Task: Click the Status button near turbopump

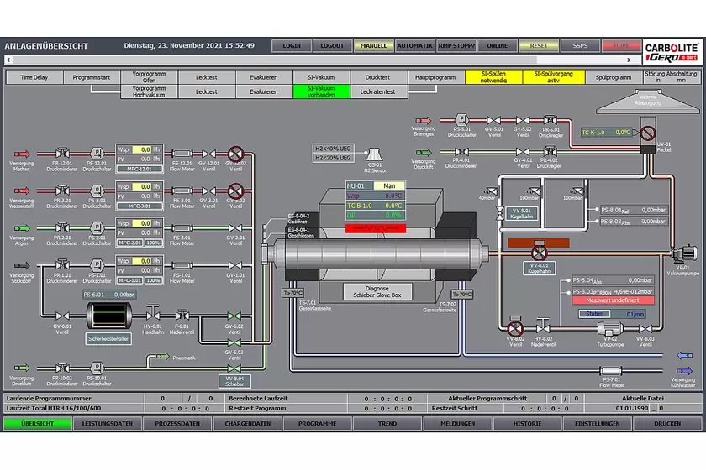Action: click(x=594, y=314)
